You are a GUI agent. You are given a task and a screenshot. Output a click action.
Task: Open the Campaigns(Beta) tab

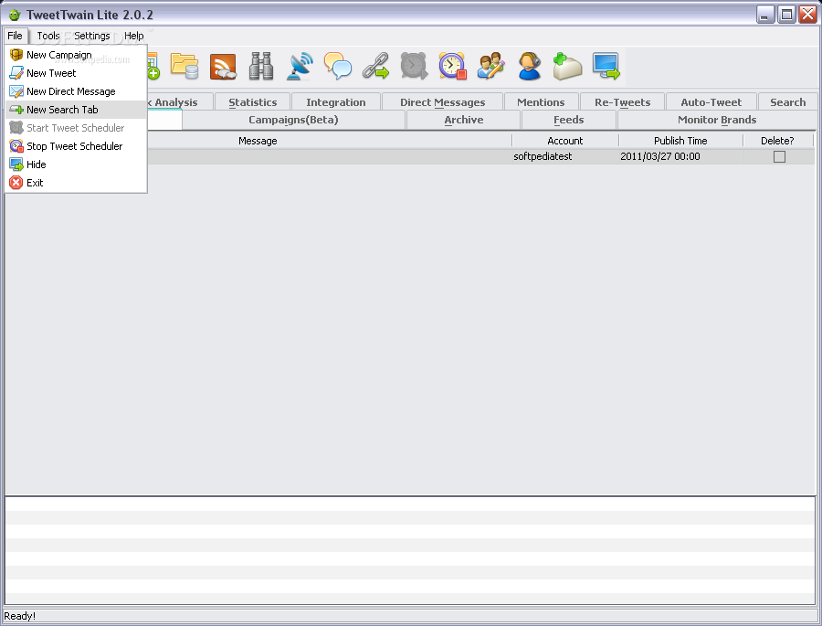[x=293, y=120]
